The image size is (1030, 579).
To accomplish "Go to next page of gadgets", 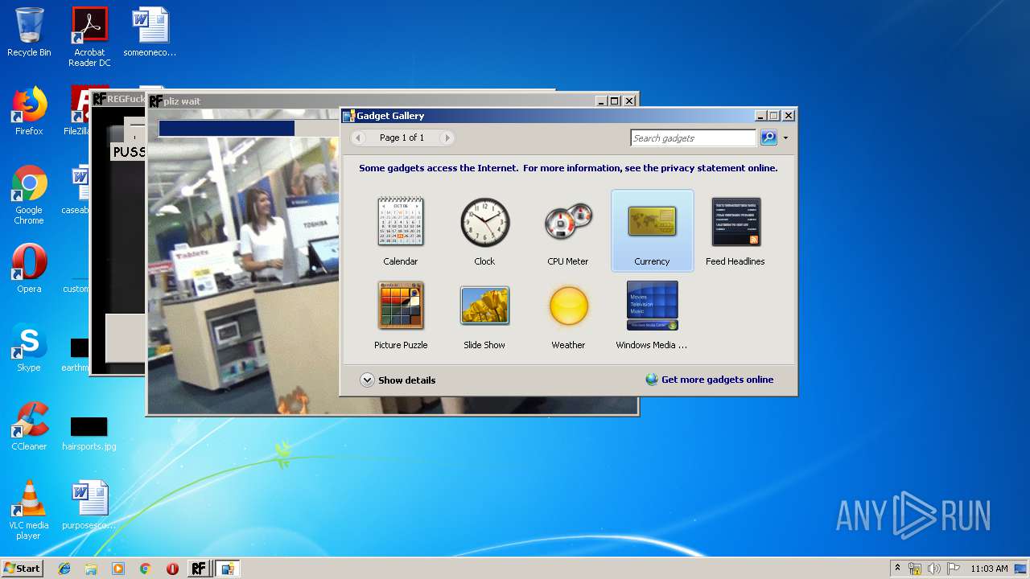I will [447, 138].
